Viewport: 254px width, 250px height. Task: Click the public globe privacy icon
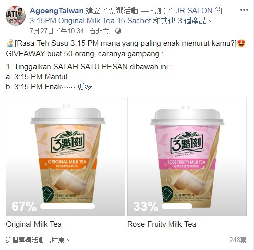coord(118,31)
